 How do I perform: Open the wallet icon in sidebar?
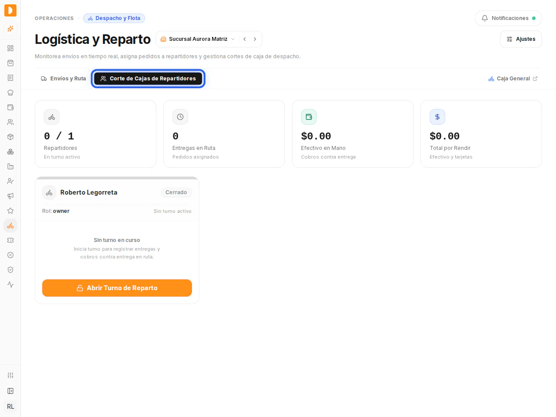(x=10, y=107)
